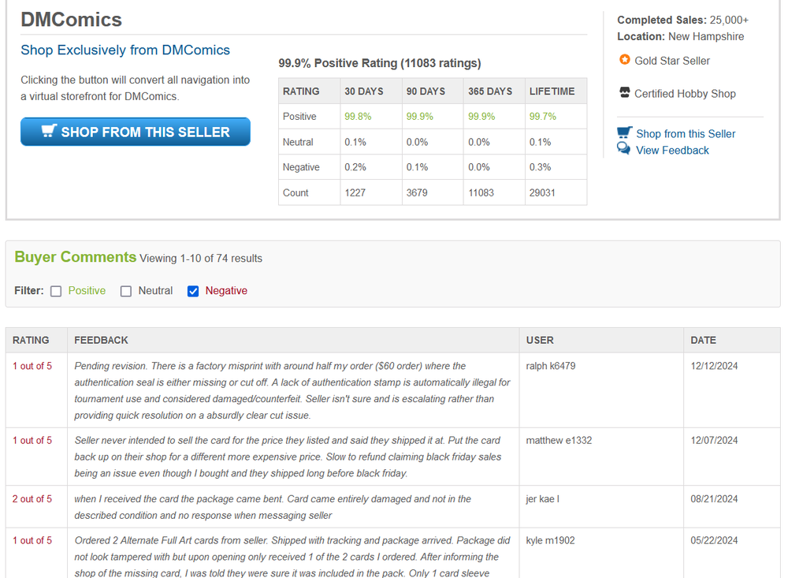Screen dimensions: 788x578
Task: Click the Negative row label in ratings table
Action: click(301, 167)
